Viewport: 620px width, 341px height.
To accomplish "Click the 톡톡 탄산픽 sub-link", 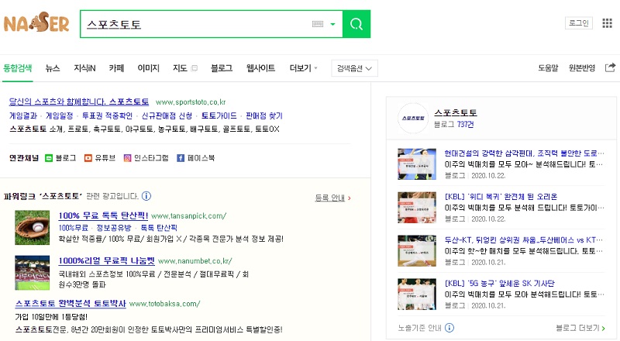I will point(159,228).
